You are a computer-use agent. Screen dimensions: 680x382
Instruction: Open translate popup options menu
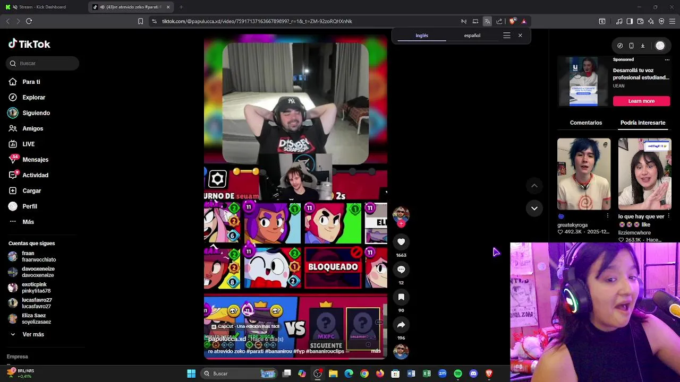point(507,36)
